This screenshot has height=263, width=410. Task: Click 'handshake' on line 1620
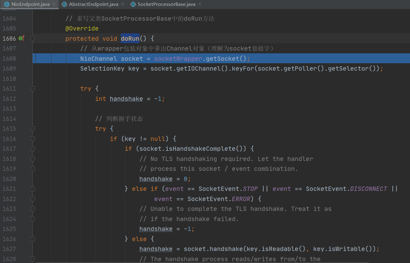pos(156,179)
